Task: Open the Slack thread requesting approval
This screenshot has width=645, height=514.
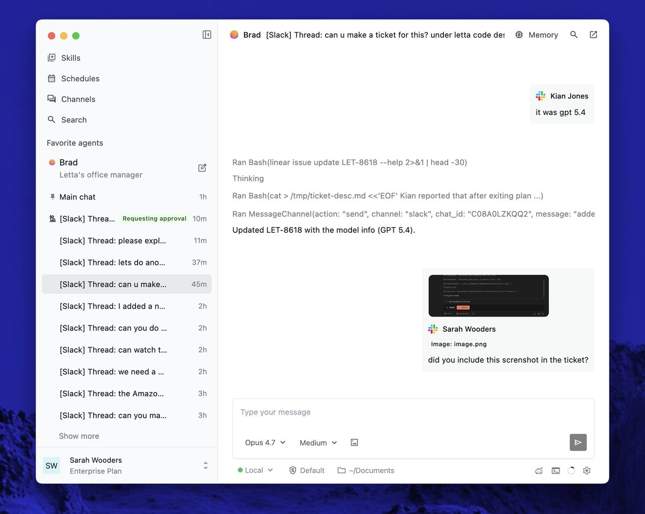Action: point(127,219)
